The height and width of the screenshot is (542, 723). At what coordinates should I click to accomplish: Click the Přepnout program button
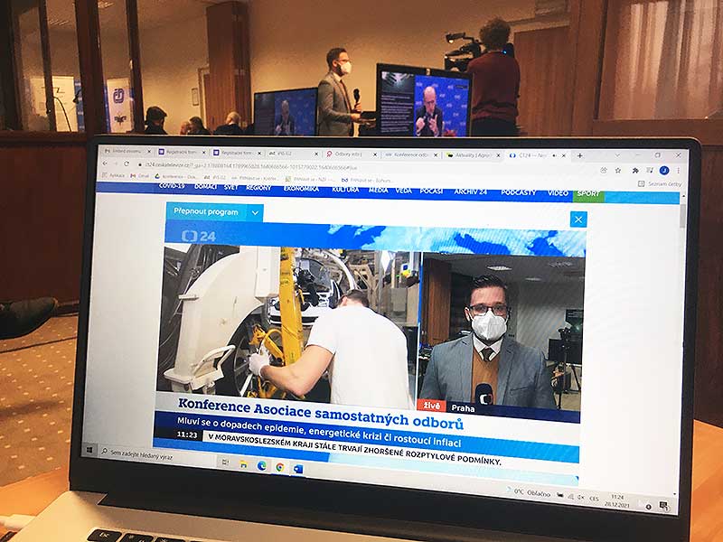tap(206, 211)
